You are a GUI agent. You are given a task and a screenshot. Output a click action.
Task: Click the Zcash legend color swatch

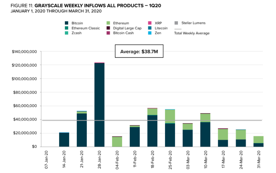[x=67, y=33]
